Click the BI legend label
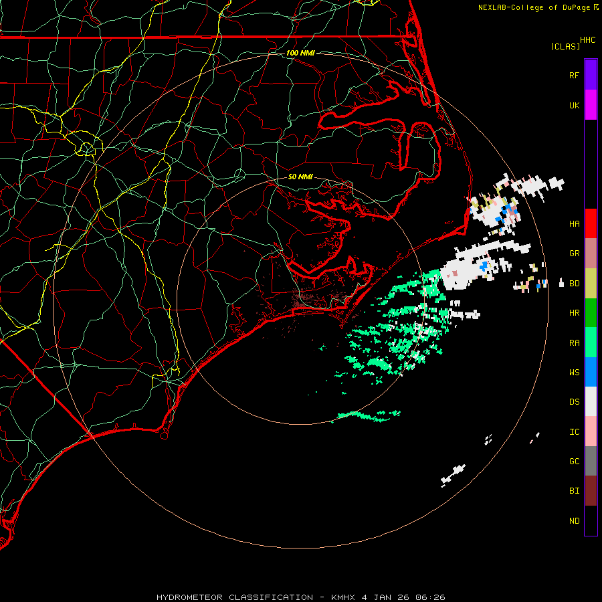Image resolution: width=602 pixels, height=602 pixels. [x=574, y=491]
